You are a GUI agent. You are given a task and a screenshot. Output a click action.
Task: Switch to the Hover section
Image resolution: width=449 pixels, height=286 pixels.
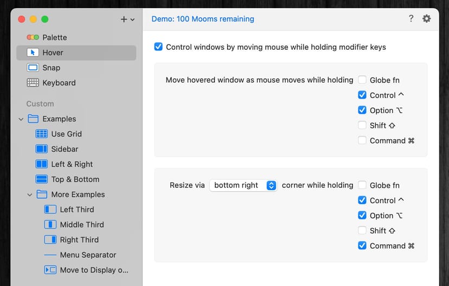tap(53, 53)
